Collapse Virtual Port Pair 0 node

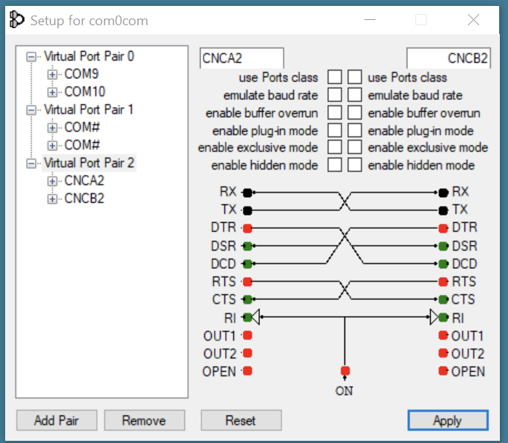point(31,56)
